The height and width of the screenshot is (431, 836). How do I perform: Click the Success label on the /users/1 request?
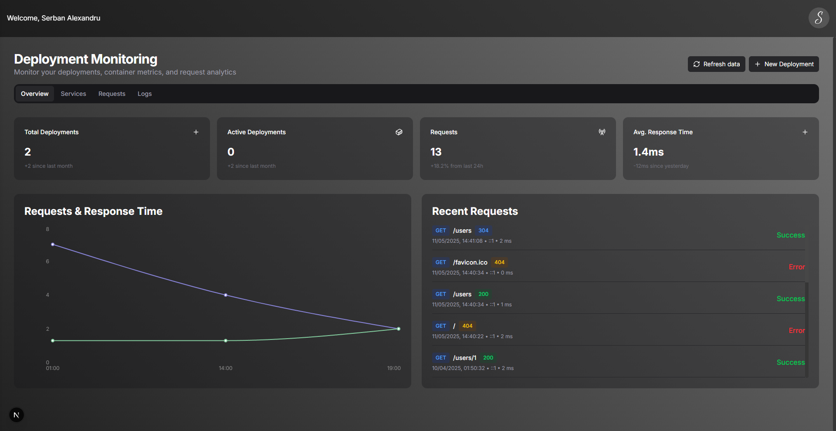[790, 362]
